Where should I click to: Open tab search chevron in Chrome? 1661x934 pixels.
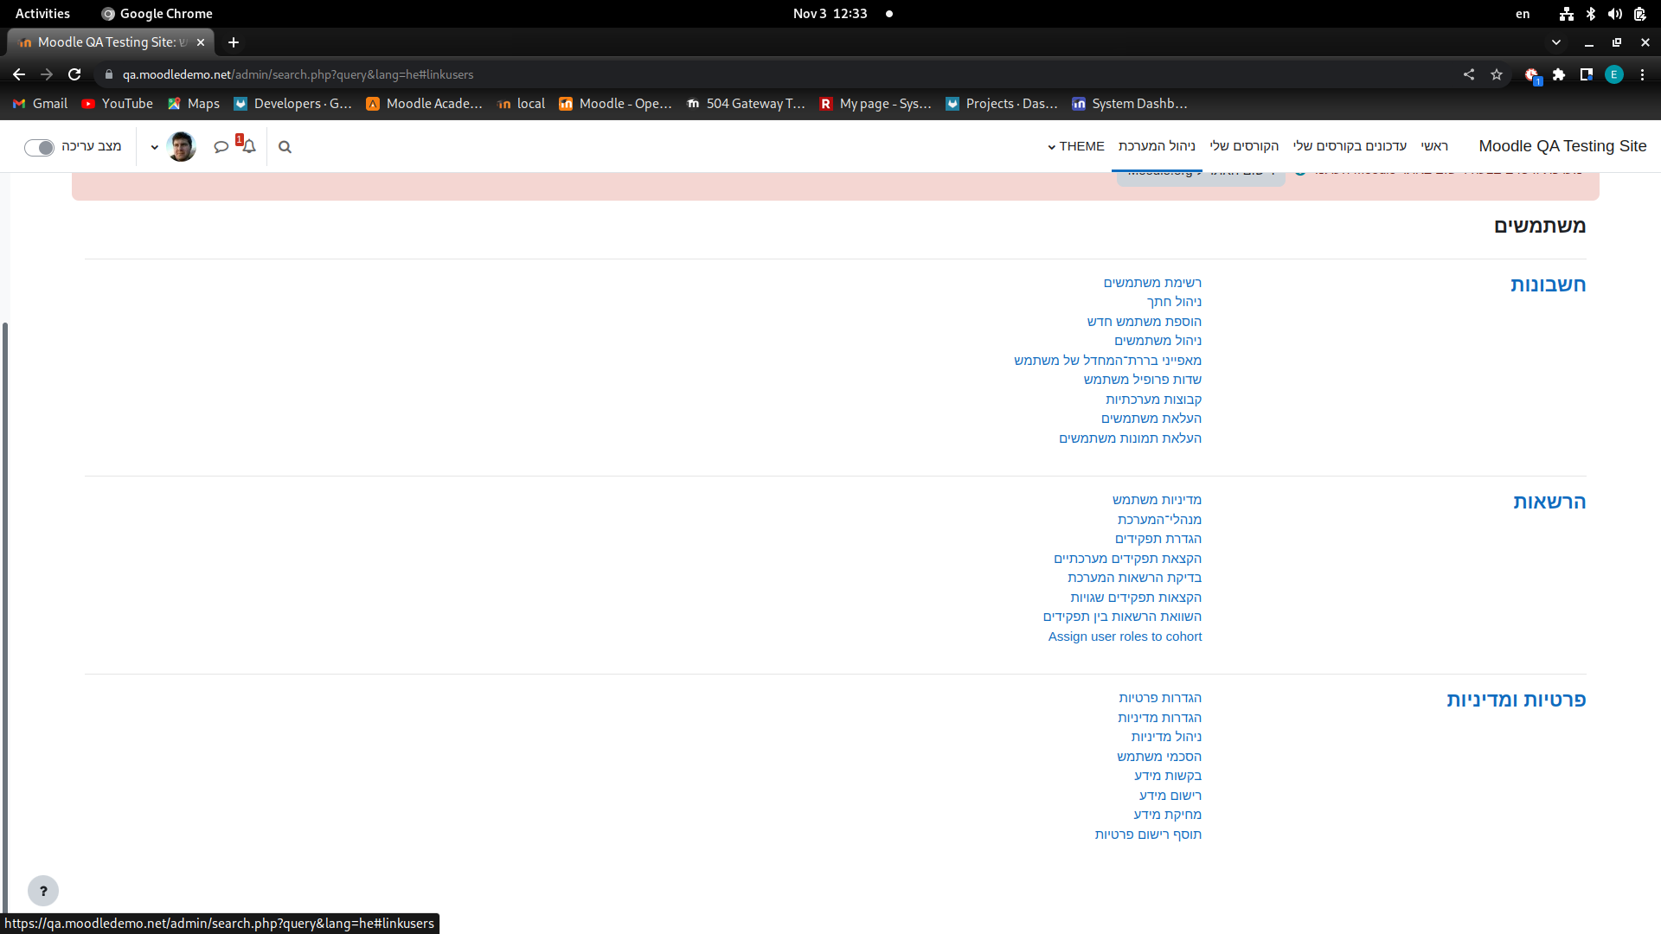(x=1556, y=42)
